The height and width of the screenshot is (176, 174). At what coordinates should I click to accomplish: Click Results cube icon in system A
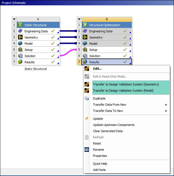click(20, 62)
